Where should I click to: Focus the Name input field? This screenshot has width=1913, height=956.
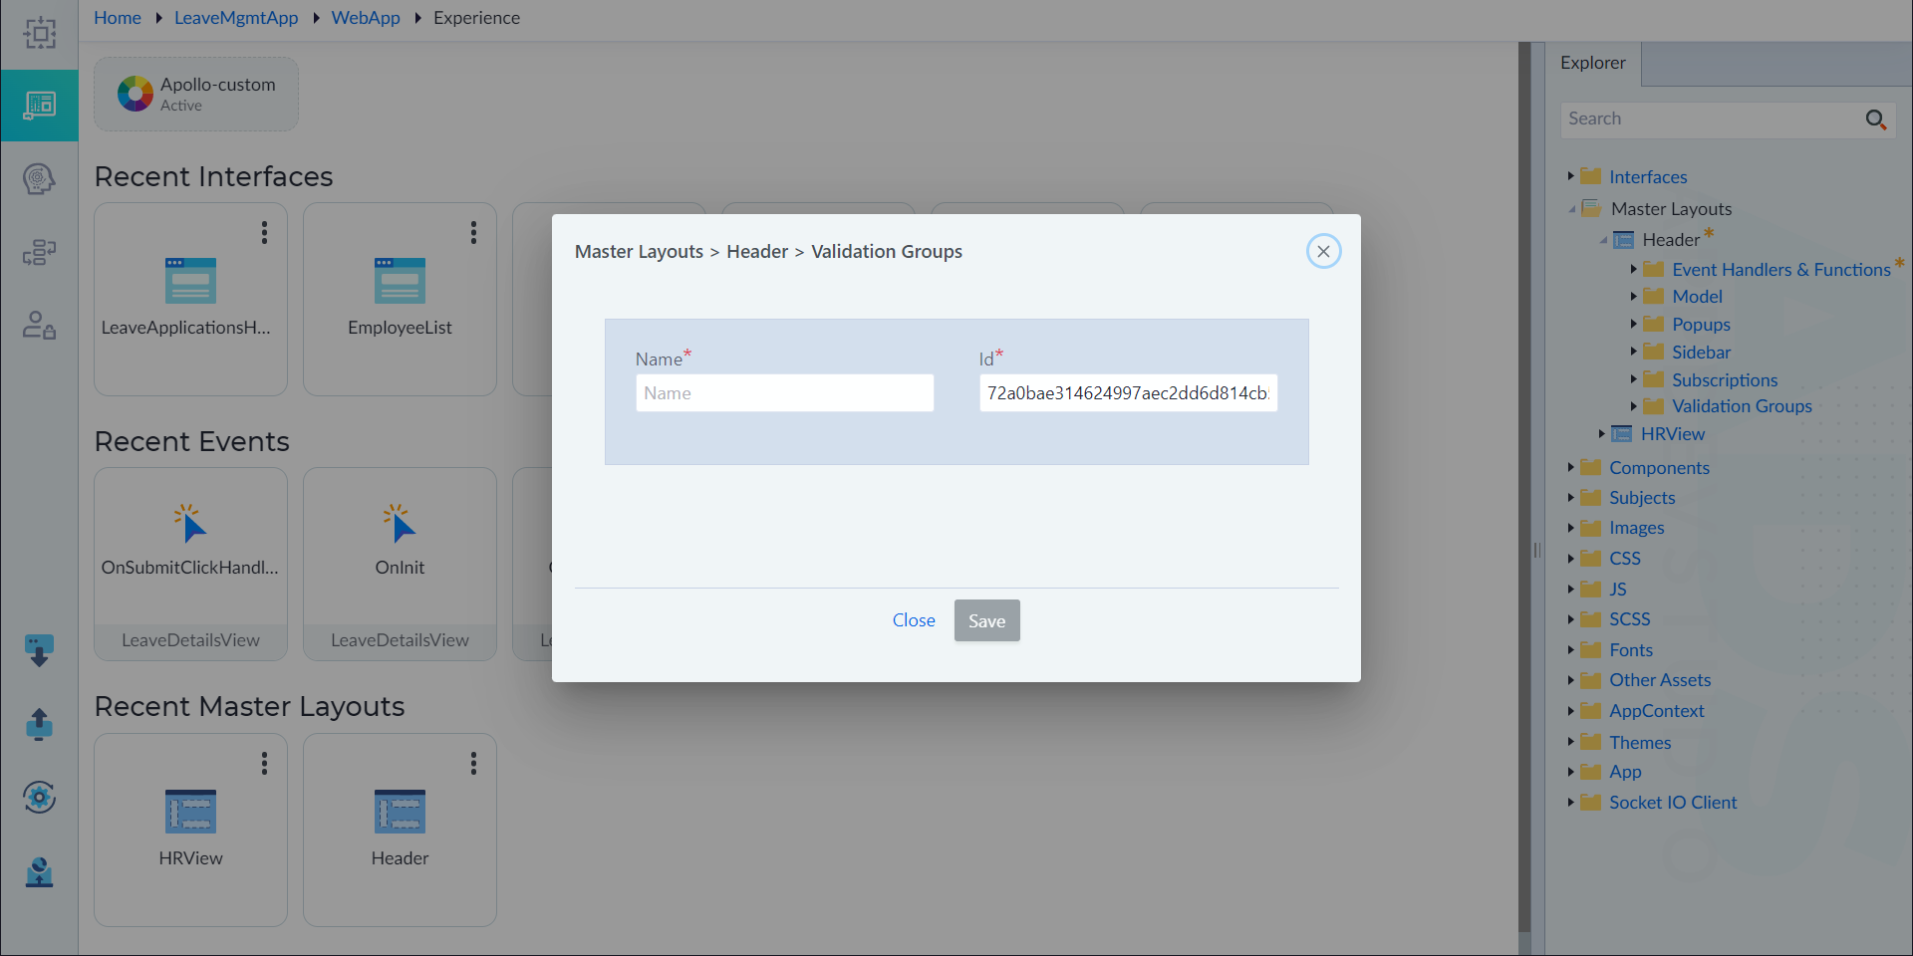pyautogui.click(x=784, y=393)
